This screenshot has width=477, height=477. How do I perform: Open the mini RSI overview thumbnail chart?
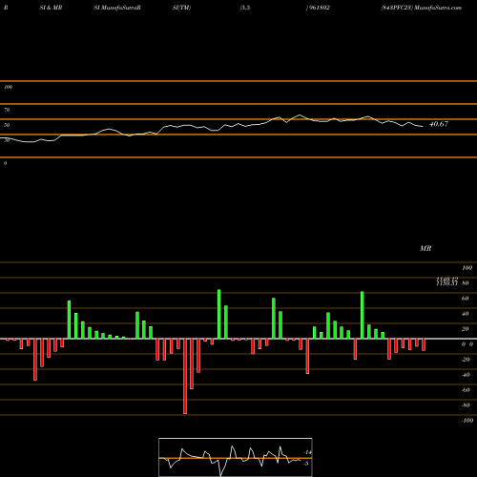(236, 457)
